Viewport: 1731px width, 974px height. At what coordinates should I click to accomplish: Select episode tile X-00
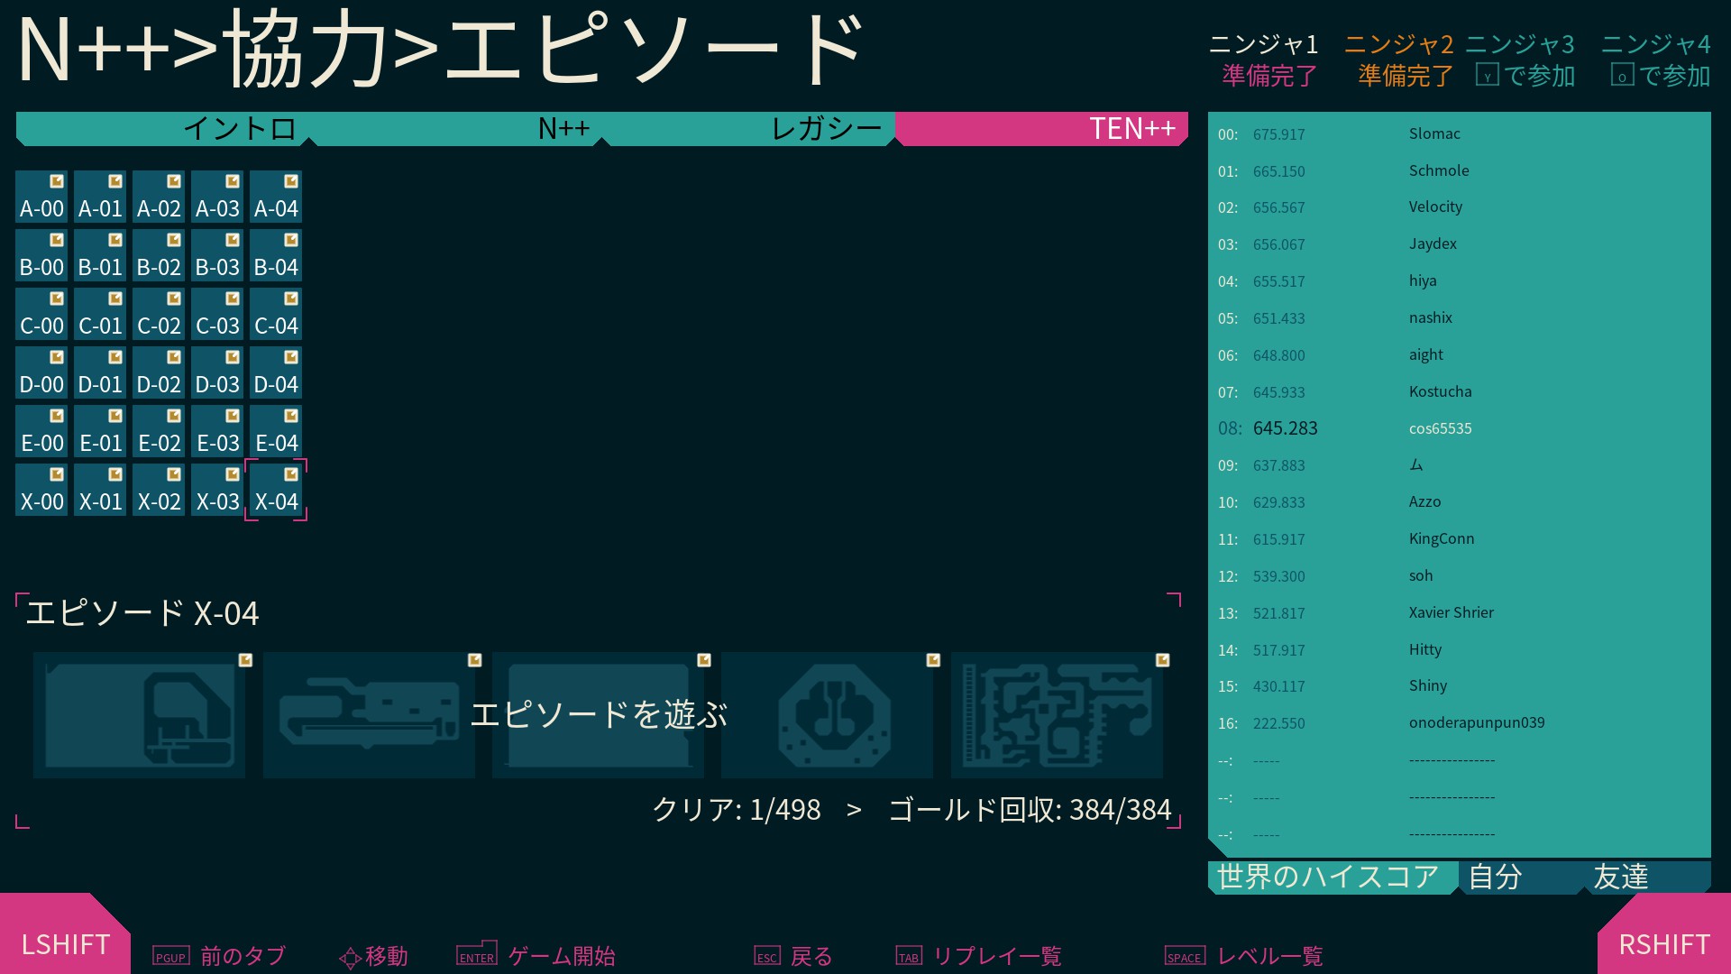[41, 490]
